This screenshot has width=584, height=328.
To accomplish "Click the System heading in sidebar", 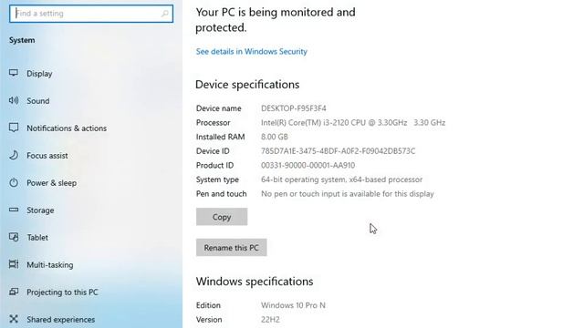I will (x=22, y=40).
